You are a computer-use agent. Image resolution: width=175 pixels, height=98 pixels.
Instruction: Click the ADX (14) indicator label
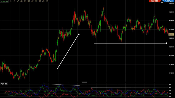[4, 84]
